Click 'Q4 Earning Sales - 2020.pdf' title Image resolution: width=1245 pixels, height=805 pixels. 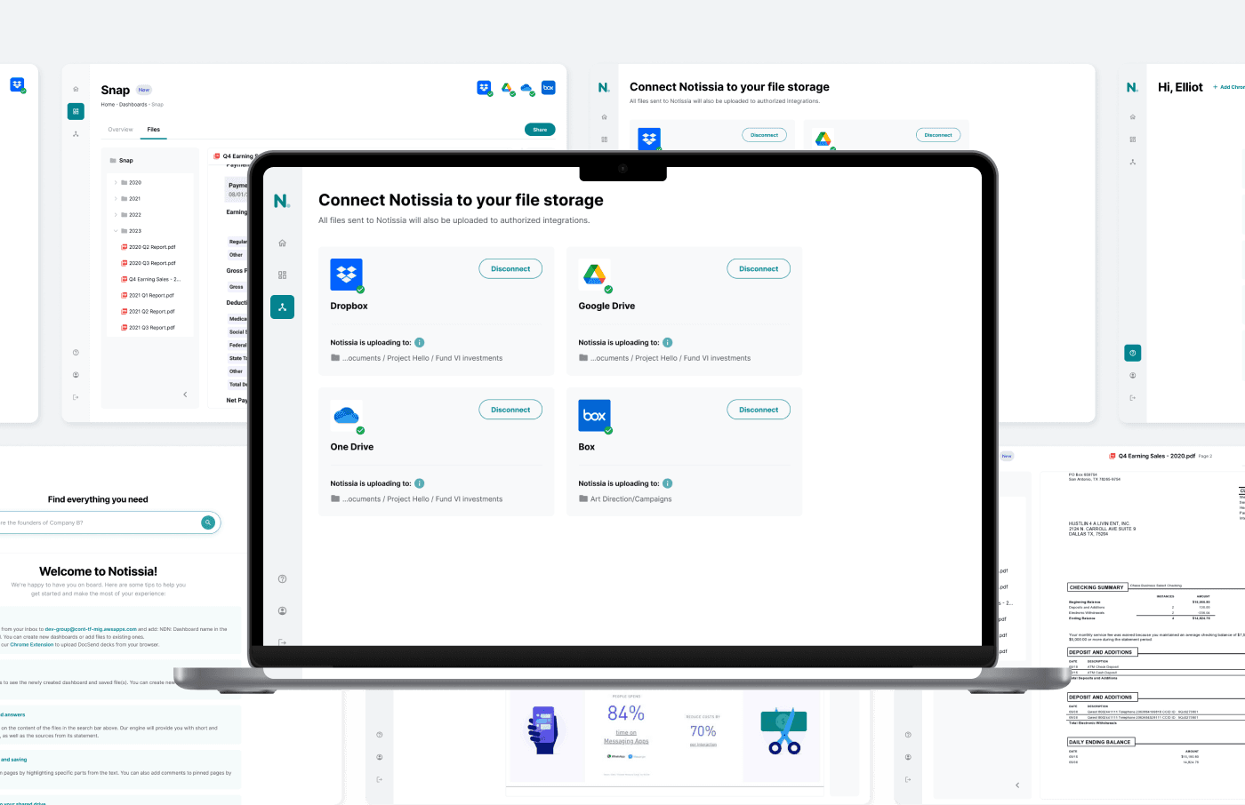pos(1156,456)
